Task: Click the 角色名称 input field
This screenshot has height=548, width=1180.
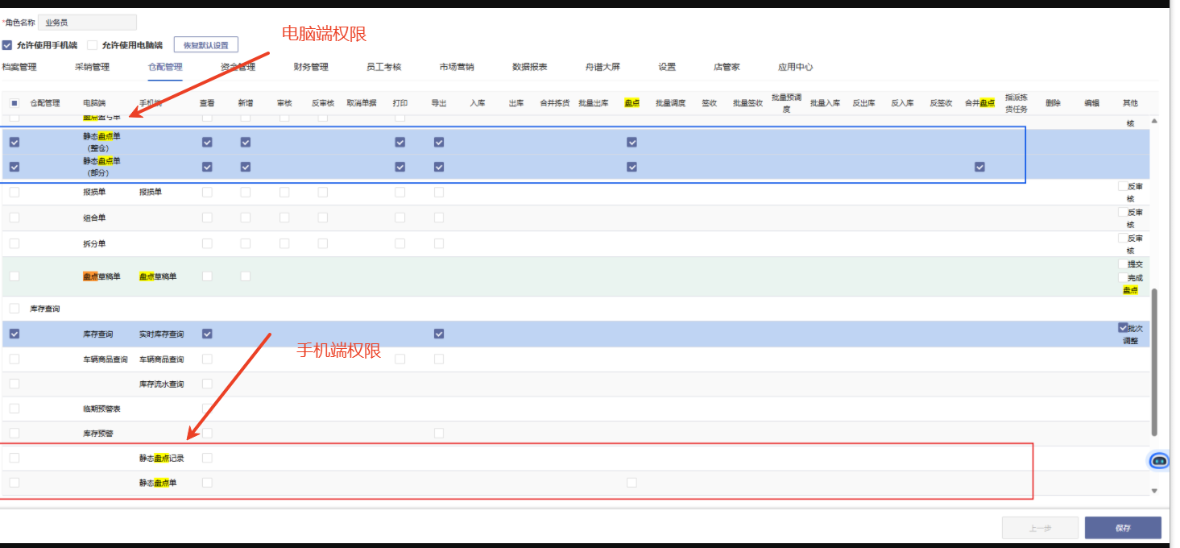Action: tap(87, 23)
